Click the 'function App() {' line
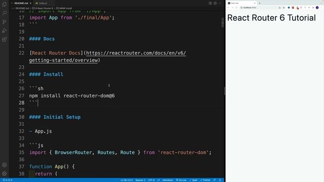324x182 pixels. pos(52,166)
